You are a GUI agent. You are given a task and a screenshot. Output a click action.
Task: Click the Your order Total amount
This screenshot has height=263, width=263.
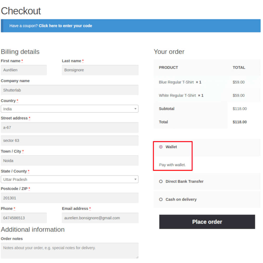tap(239, 122)
